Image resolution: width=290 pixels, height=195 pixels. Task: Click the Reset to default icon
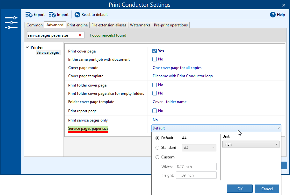pyautogui.click(x=77, y=15)
